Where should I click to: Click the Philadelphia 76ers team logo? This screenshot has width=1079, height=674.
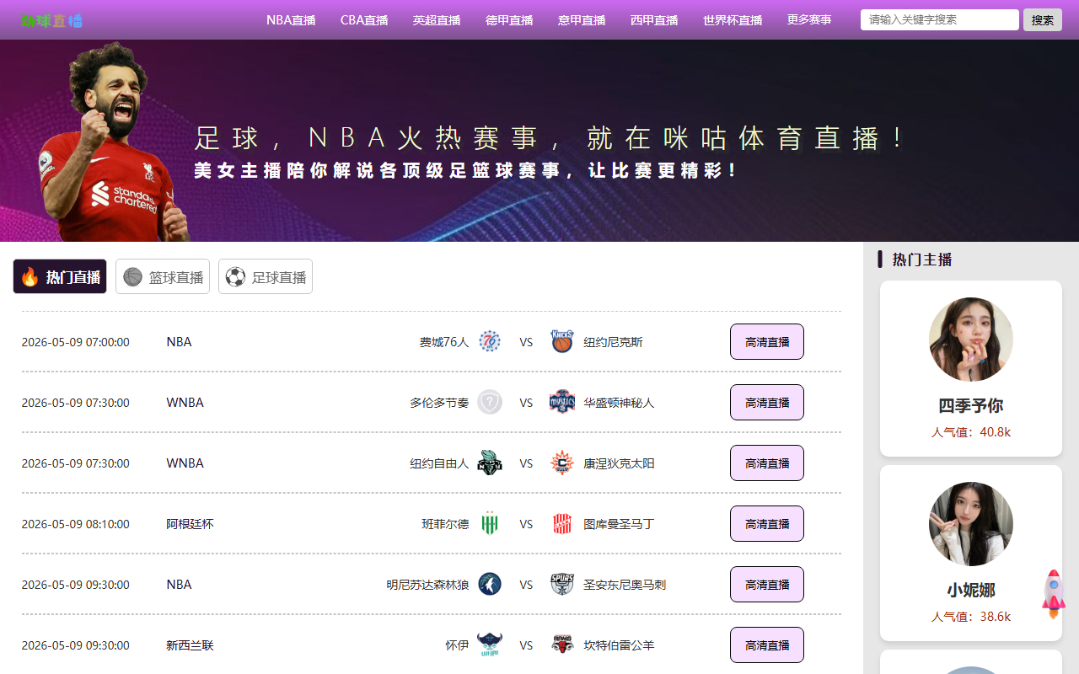[x=490, y=341]
